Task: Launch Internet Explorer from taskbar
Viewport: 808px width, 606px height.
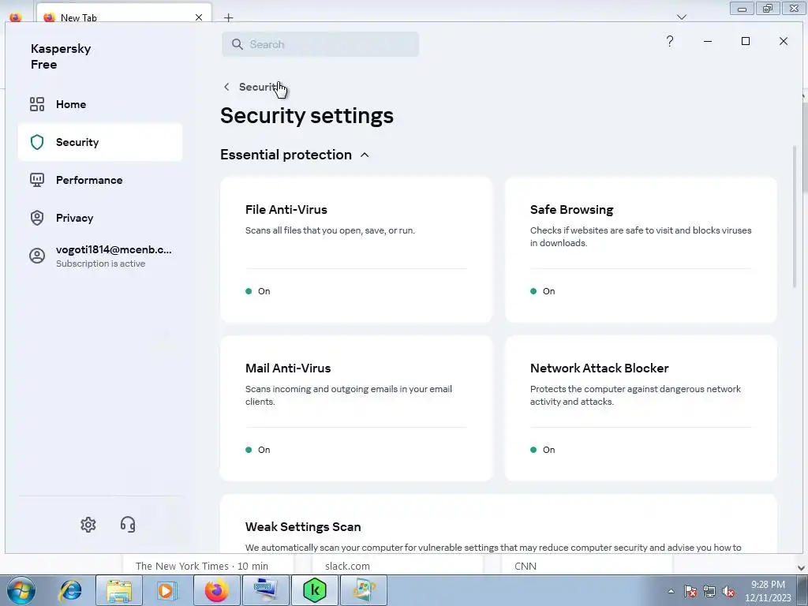Action: coord(70,590)
